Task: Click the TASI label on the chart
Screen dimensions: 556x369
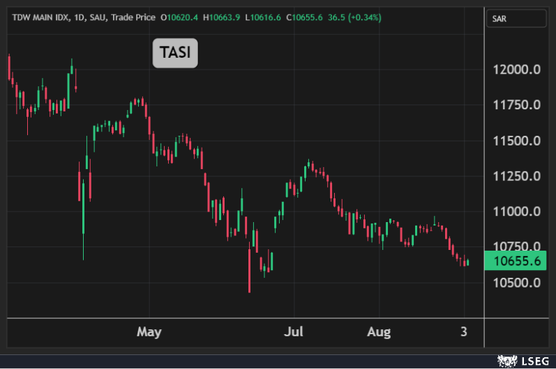Action: click(x=175, y=54)
